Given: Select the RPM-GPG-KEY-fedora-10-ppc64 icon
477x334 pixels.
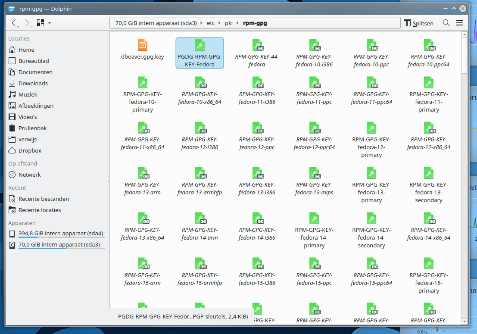Looking at the screenshot, I should click(x=429, y=45).
